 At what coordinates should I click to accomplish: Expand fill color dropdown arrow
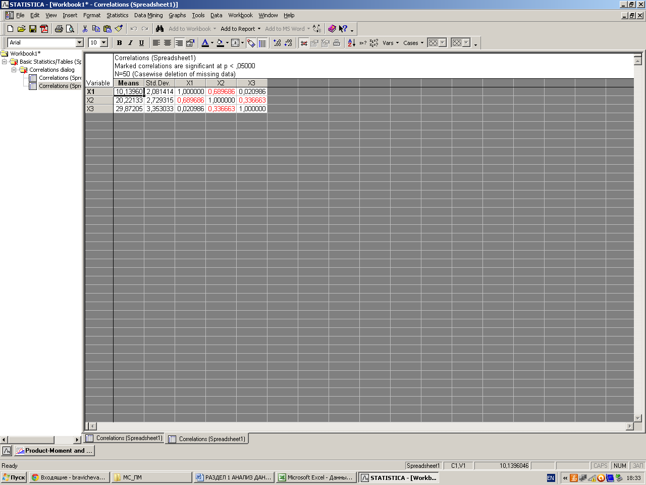pos(227,43)
